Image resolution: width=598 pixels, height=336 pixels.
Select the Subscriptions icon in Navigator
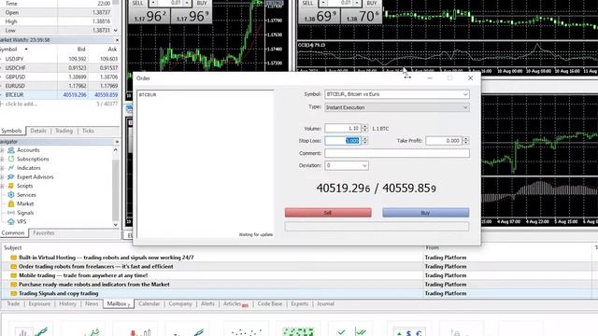click(x=11, y=159)
